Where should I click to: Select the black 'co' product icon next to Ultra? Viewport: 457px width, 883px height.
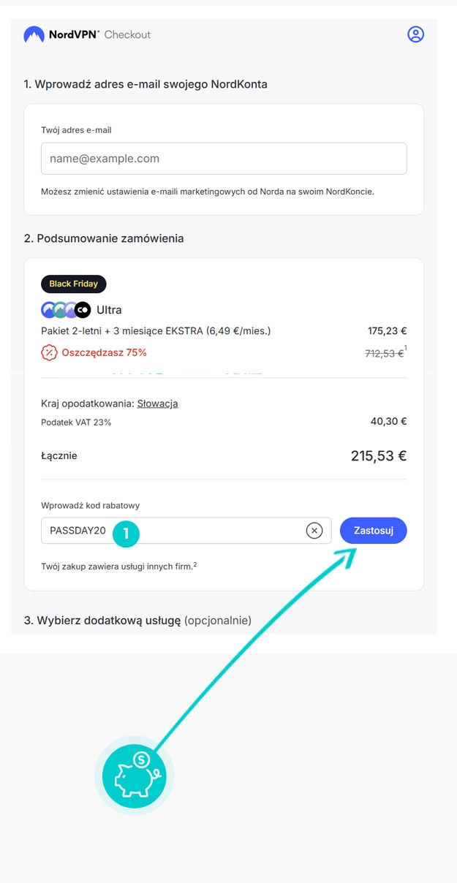(x=83, y=310)
